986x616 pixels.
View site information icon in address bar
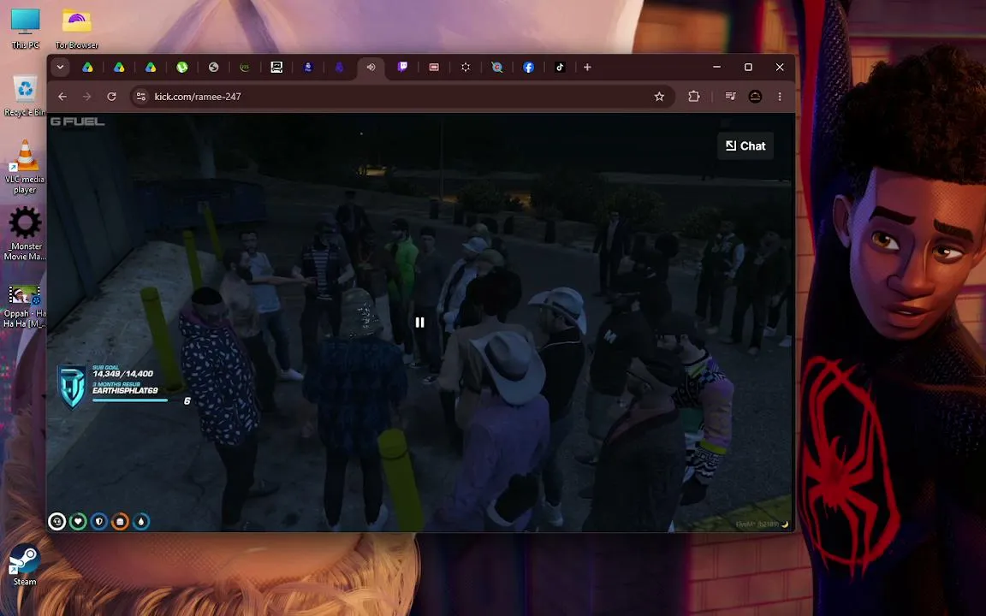click(x=141, y=96)
